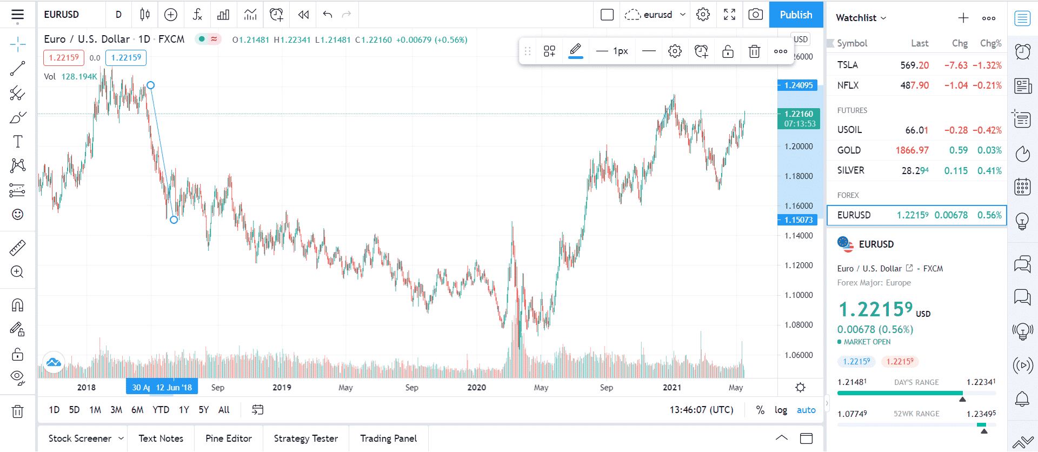1038x452 pixels.
Task: Open the indicators fx menu
Action: (197, 15)
